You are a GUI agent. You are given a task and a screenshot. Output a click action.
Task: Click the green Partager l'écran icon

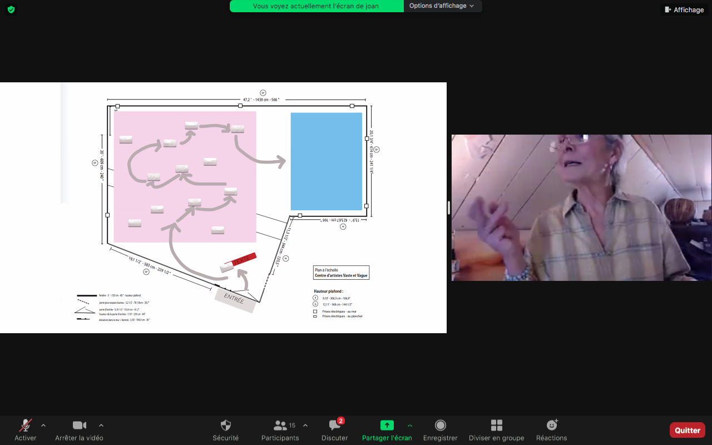click(x=387, y=426)
